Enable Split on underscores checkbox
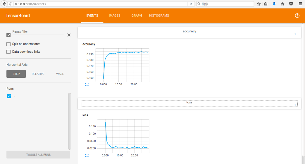Screen dimensions: 305x164 coord(8,44)
